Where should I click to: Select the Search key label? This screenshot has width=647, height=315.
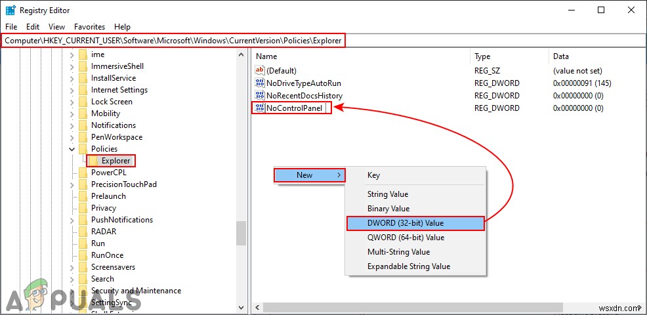click(102, 279)
